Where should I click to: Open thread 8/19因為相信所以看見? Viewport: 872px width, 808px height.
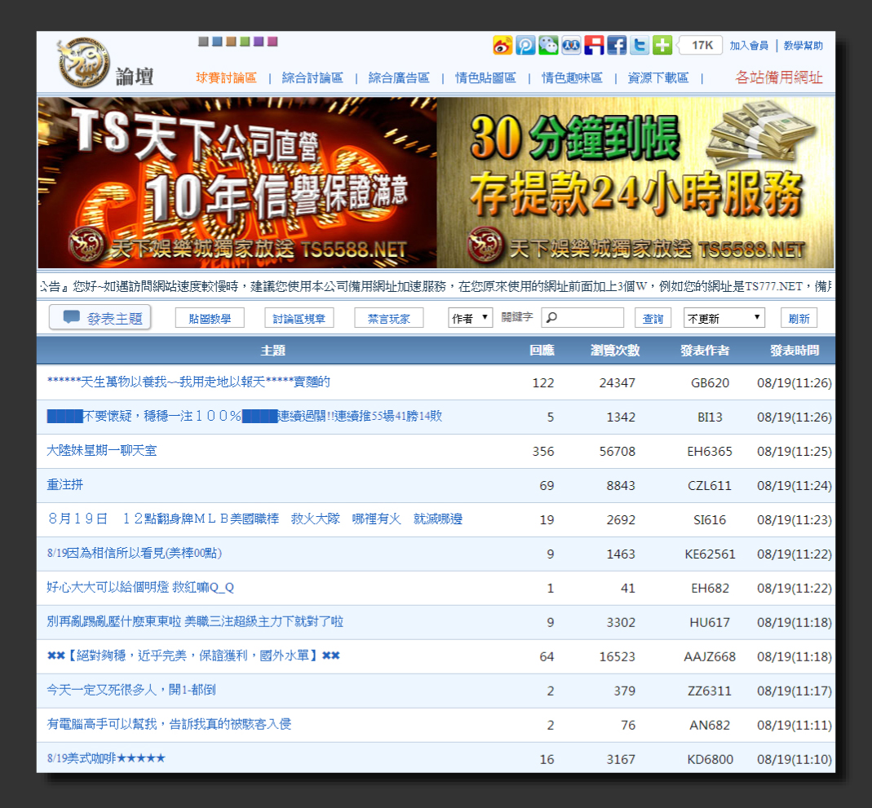point(135,554)
